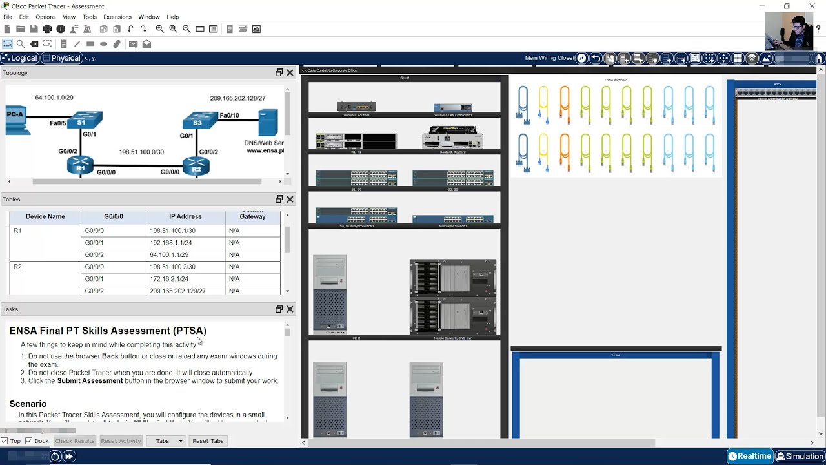826x465 pixels.
Task: Close the Tasks panel
Action: point(290,309)
